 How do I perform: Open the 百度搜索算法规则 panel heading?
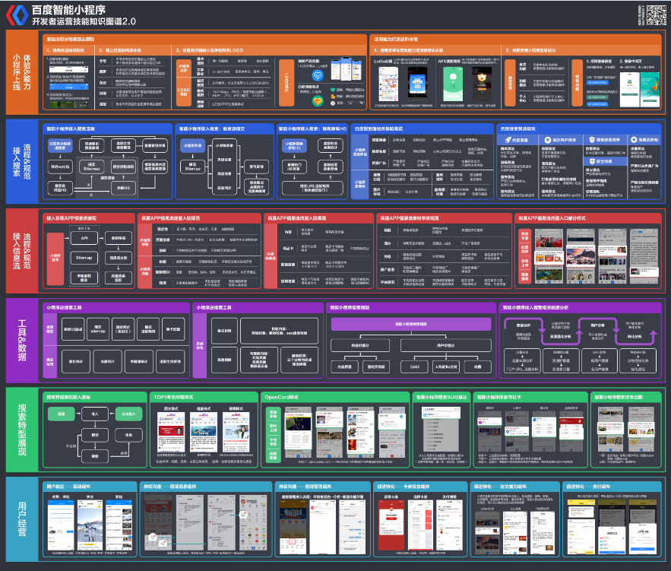point(518,128)
